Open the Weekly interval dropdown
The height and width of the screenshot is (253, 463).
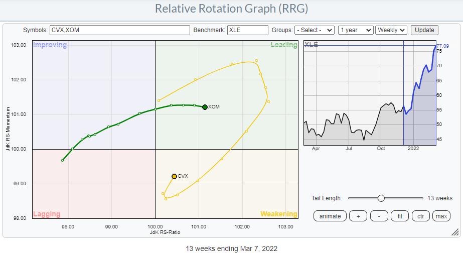pos(392,30)
